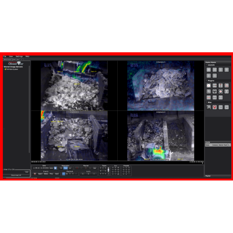Image resolution: width=233 pixels, height=233 pixels.
Task: Set resolution to Lo
Action: point(70,168)
